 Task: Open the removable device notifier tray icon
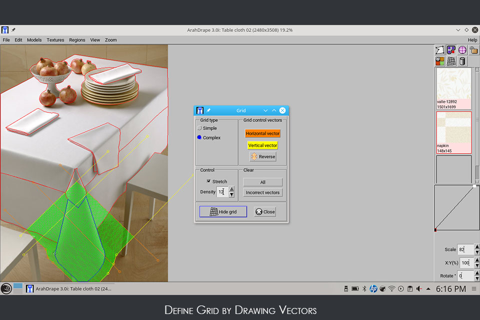346,288
